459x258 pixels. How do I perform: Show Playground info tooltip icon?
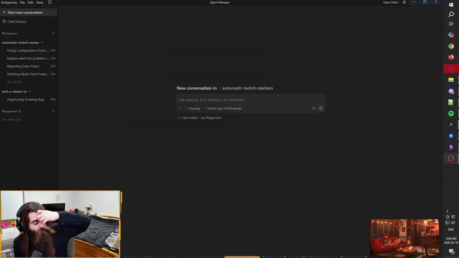tap(19, 111)
